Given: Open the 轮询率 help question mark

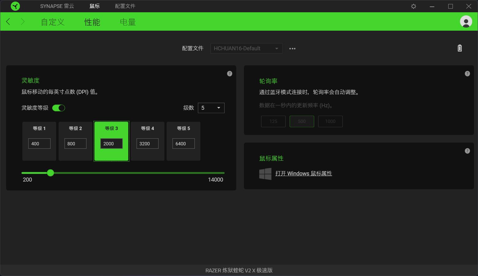Looking at the screenshot, I should (467, 74).
